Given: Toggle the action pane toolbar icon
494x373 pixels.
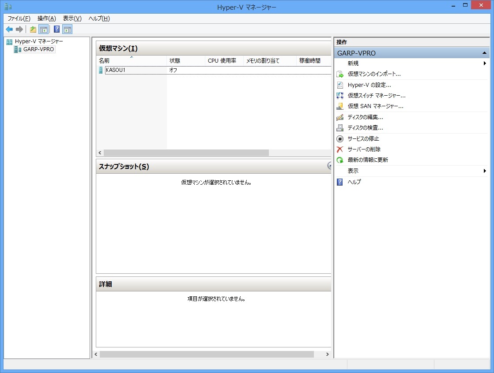Looking at the screenshot, I should (68, 30).
